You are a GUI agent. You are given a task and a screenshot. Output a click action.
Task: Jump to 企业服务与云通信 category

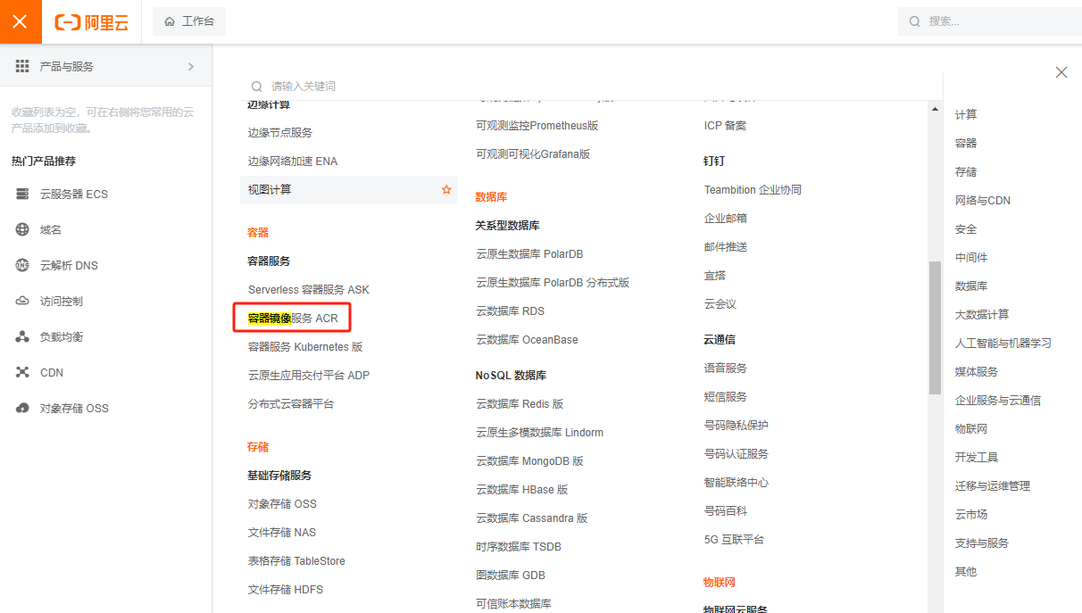[998, 400]
